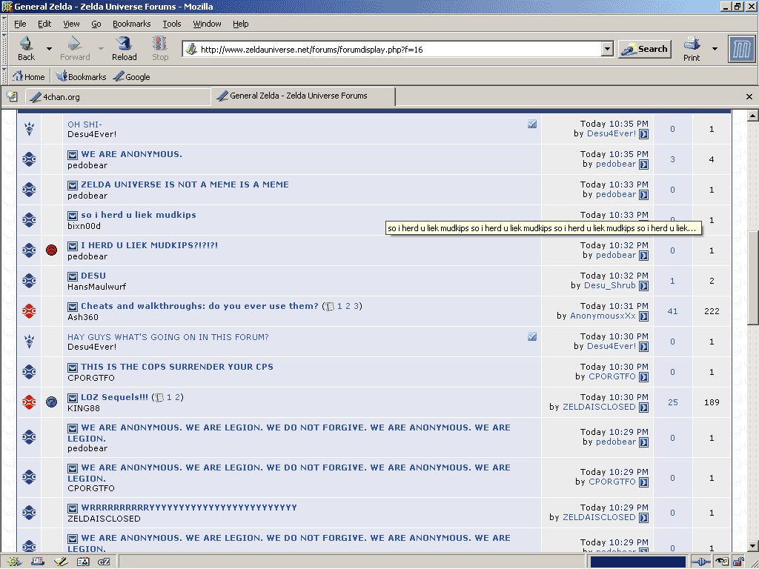Open Mail from status bar envelope icon

38,562
